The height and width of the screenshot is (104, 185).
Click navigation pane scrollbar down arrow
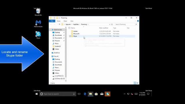[66, 81]
